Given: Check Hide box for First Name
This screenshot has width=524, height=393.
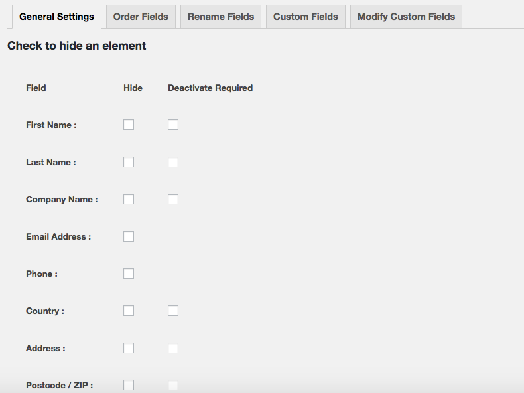Looking at the screenshot, I should [129, 125].
